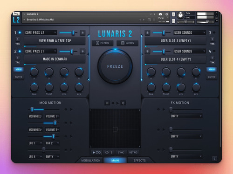Image resolution: width=233 pixels, height=174 pixels.
Task: Click VIEW FROM A TREE TOP sound name
Action: coord(55,41)
